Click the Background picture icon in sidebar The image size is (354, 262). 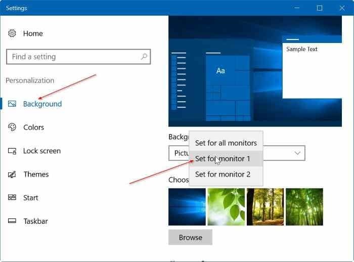point(12,104)
